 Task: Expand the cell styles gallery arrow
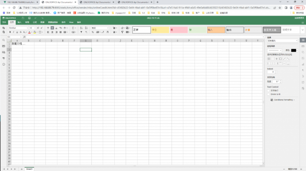click(x=302, y=30)
